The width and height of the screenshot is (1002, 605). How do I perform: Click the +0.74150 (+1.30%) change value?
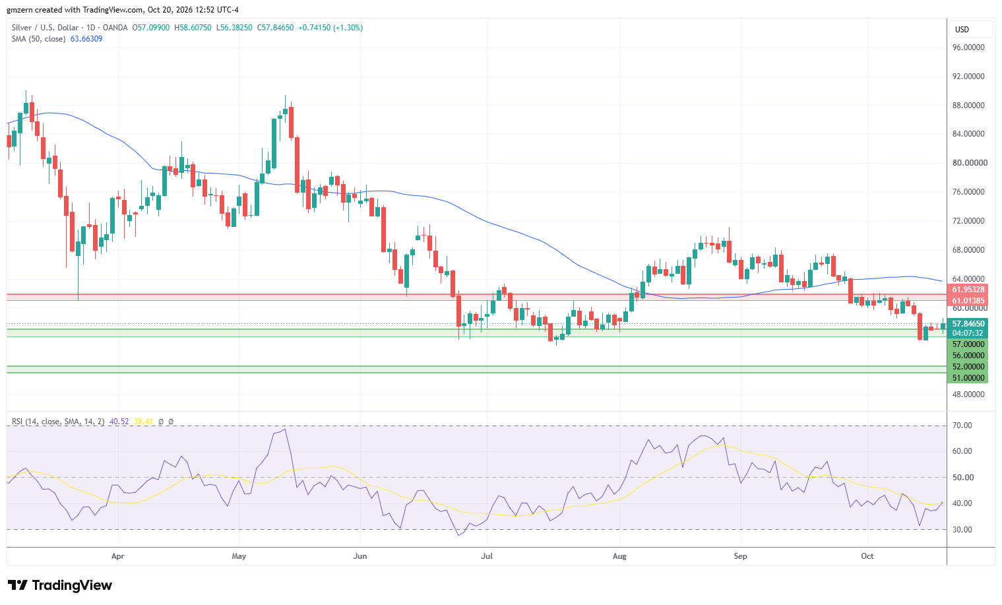click(330, 28)
